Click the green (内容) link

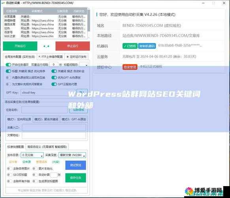coord(56,162)
